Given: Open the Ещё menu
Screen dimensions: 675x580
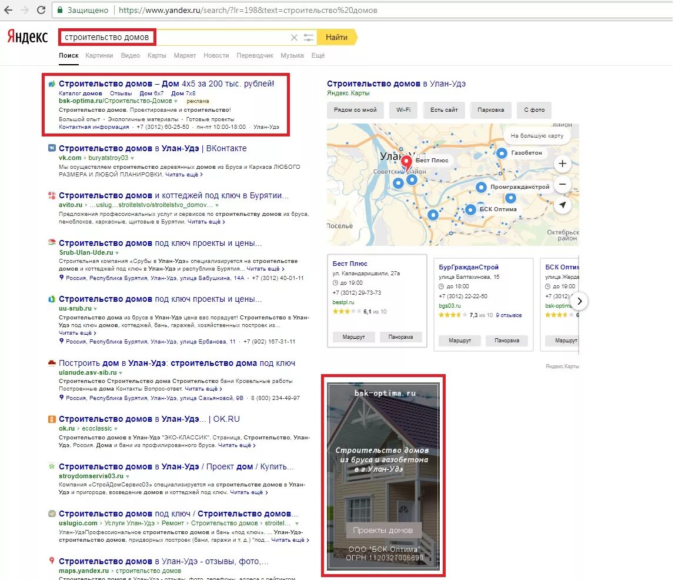Looking at the screenshot, I should coord(318,55).
